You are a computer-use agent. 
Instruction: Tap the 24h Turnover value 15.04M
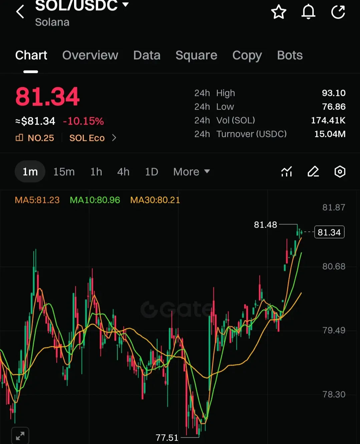(330, 134)
